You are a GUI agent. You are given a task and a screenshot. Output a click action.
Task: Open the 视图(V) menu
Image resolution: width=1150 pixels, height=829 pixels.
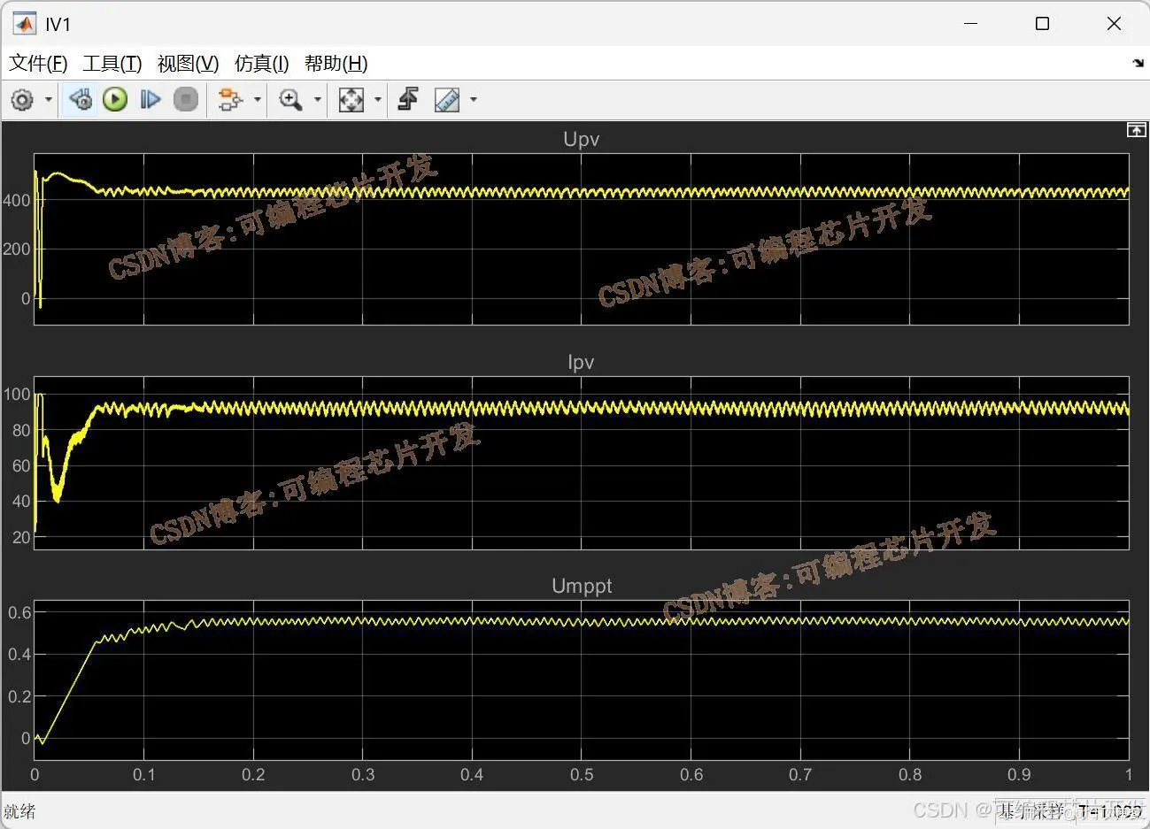tap(188, 64)
